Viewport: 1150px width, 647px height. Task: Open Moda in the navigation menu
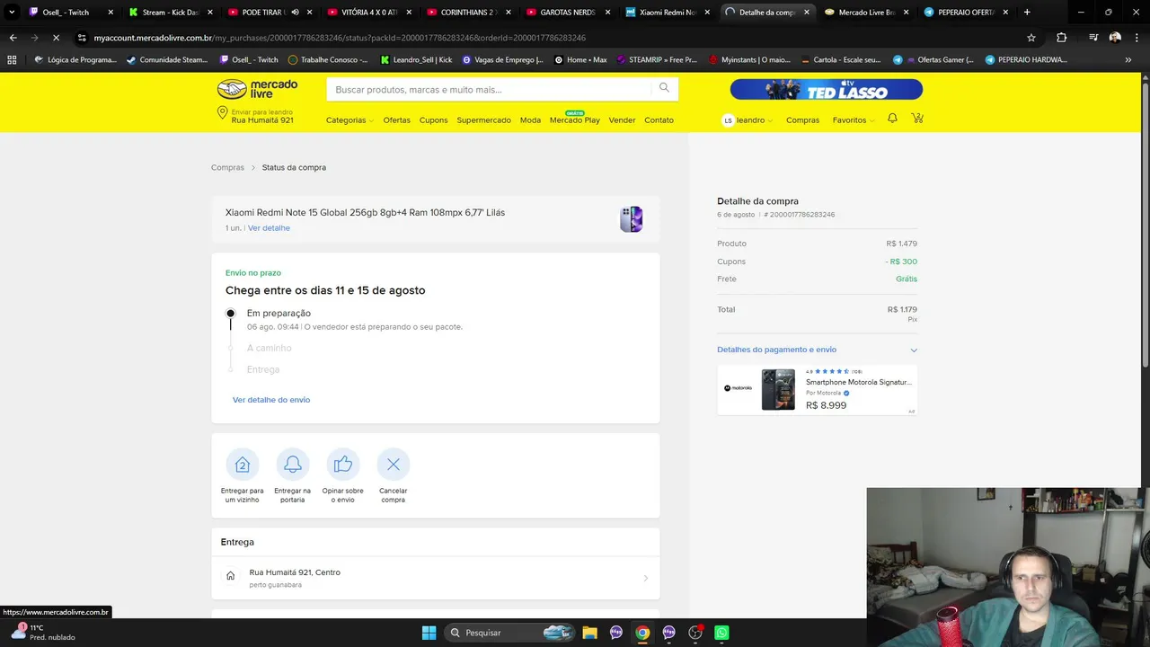(530, 120)
